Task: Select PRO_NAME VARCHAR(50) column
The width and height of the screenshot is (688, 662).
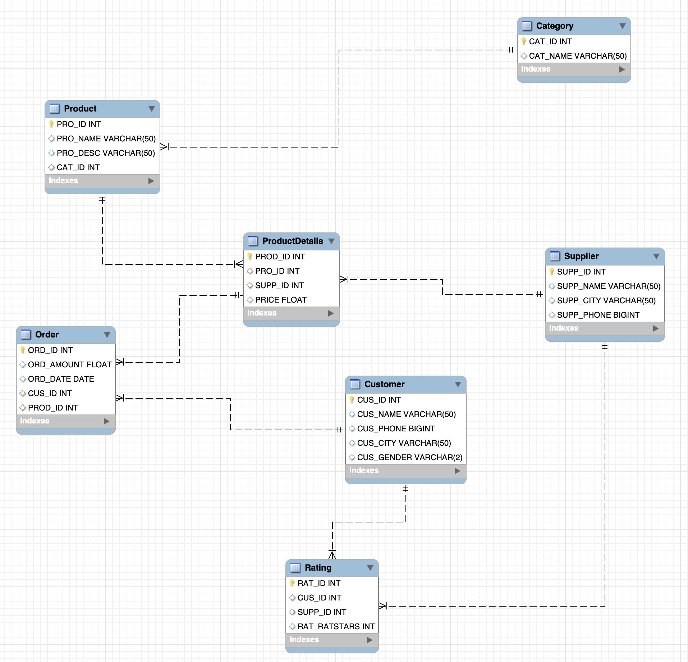Action: point(102,139)
